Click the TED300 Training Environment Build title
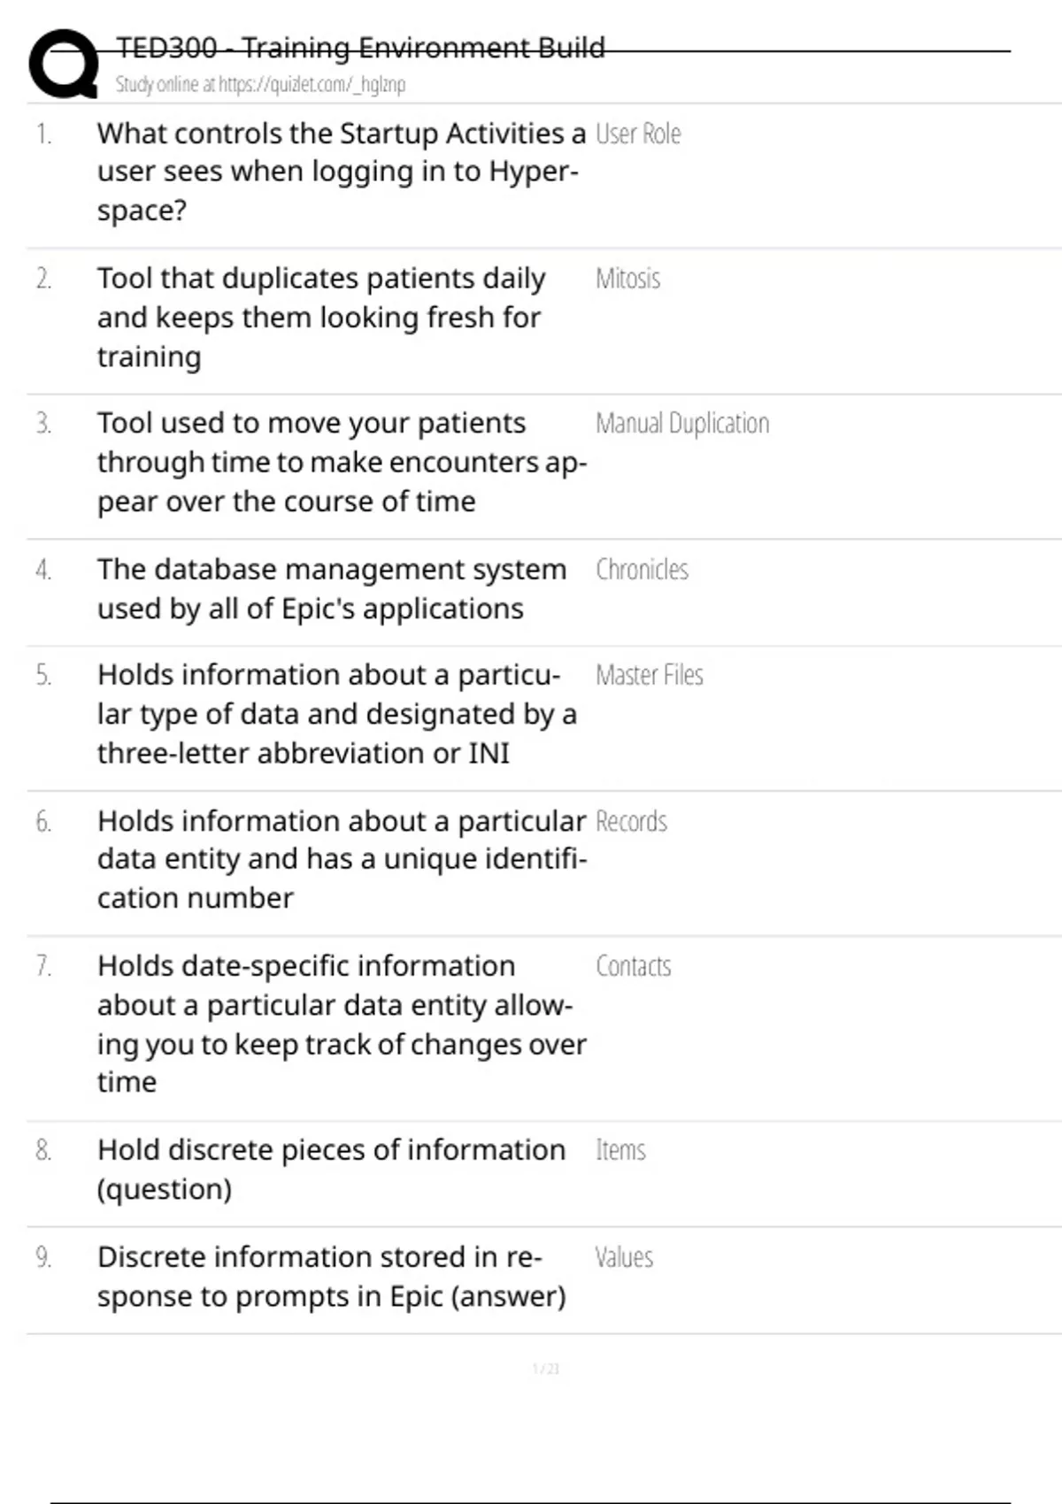This screenshot has height=1504, width=1062. (x=360, y=48)
